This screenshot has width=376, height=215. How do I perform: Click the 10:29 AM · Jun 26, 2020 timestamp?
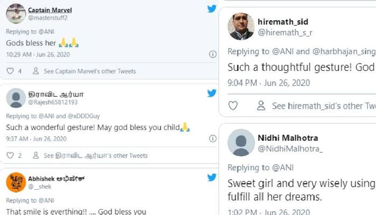pos(38,54)
